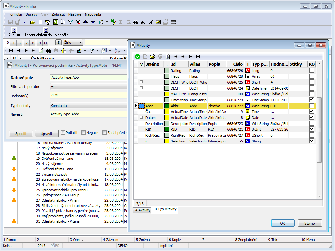Screen dimensions: 335x251
Task: Open the Číslo sort dropdown
Action: click(x=80, y=42)
